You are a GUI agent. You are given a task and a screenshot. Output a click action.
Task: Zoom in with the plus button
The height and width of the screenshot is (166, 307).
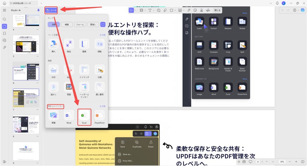(296, 162)
